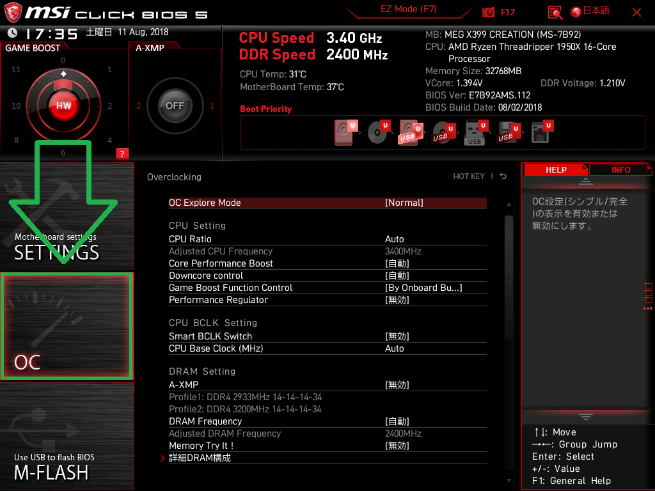Image resolution: width=655 pixels, height=491 pixels.
Task: Open the HELP tab
Action: tap(556, 170)
